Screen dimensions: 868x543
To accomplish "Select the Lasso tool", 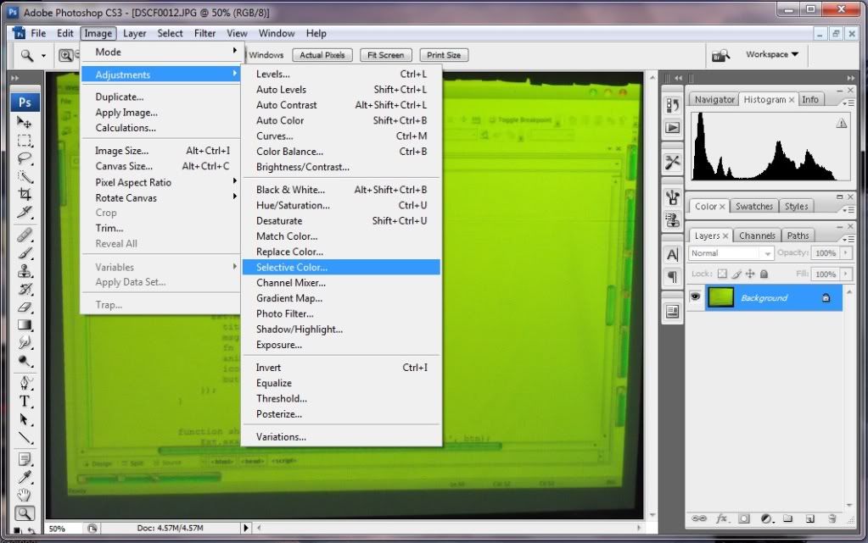I will pyautogui.click(x=25, y=158).
